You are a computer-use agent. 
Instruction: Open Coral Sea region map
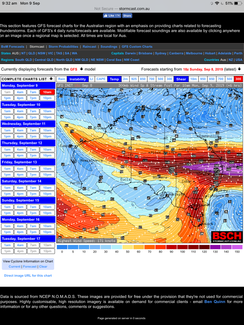[114, 60]
